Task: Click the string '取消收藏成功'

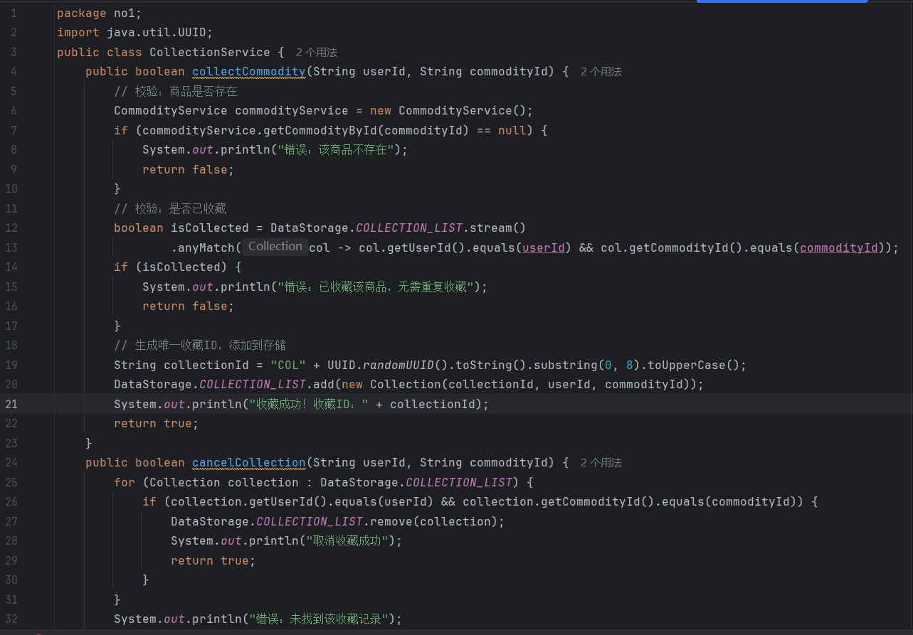Action: (x=349, y=541)
